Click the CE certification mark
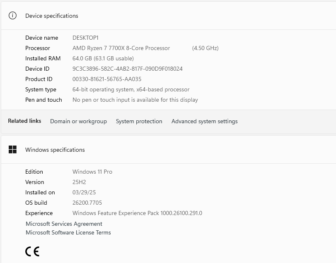 coord(32,251)
